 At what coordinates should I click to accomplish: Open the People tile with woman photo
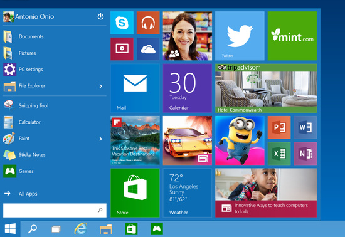188,36
